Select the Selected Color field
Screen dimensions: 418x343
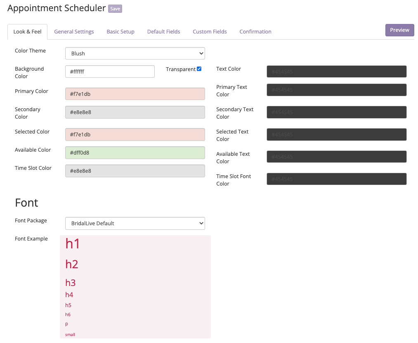pos(135,135)
